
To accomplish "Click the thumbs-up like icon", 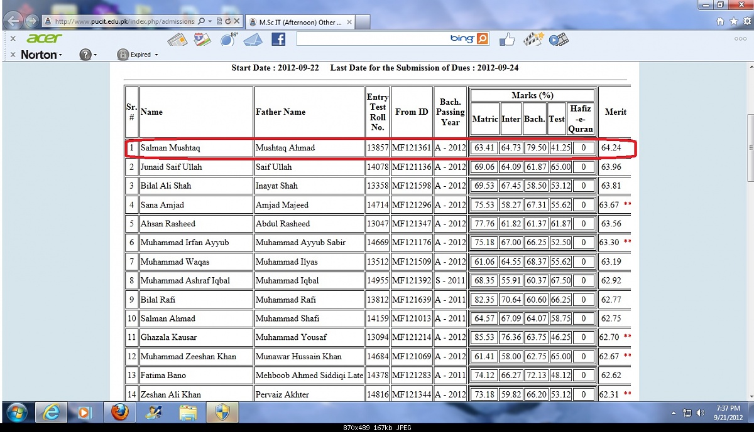I will (x=507, y=40).
